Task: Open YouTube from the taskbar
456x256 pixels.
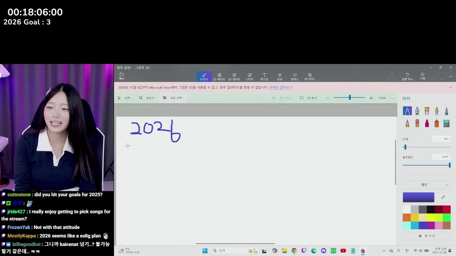Action: point(343,251)
